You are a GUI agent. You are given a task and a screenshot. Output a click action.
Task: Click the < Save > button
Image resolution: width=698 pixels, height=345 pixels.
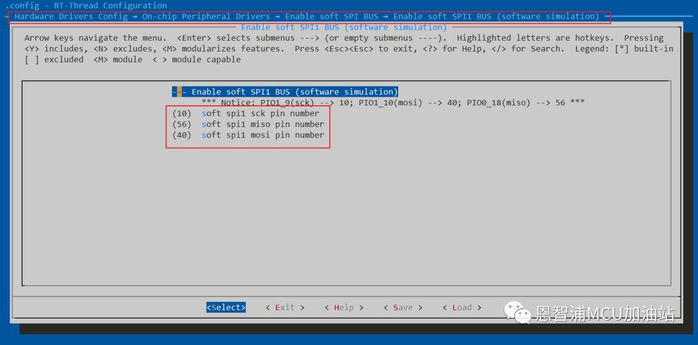[x=403, y=307]
